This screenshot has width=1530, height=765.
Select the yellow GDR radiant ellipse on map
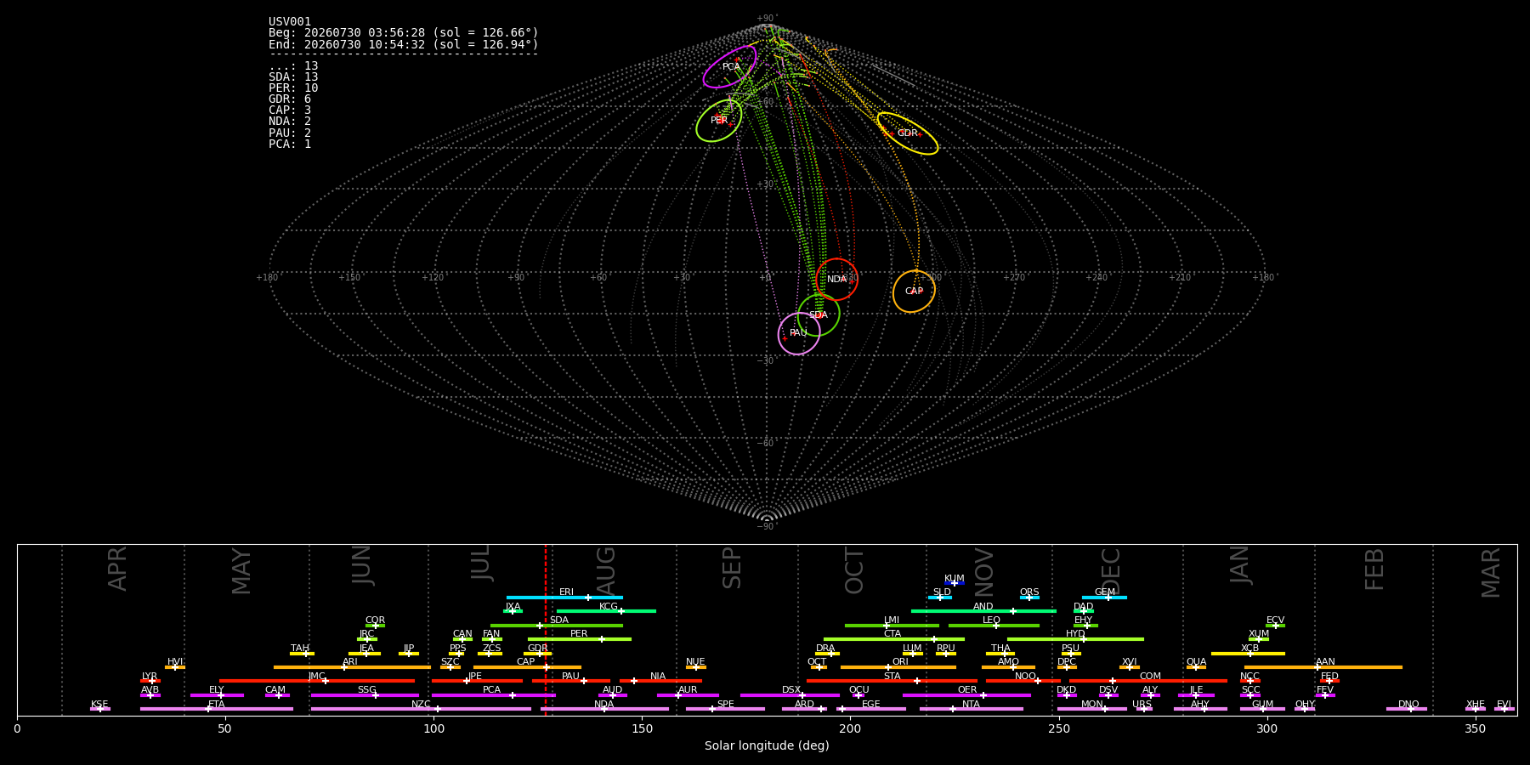pos(908,133)
